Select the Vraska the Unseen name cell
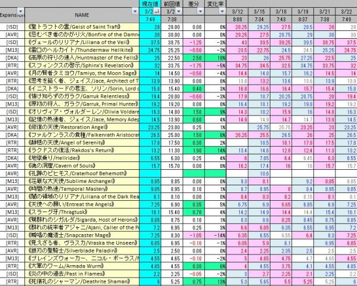The height and width of the screenshot is (286, 357). click(x=82, y=243)
